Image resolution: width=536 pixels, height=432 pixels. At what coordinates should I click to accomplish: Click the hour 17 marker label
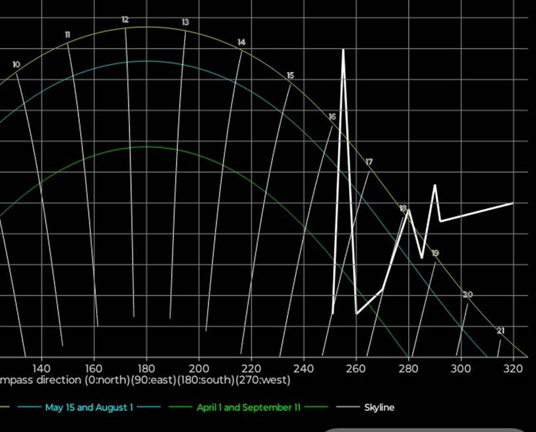(369, 162)
